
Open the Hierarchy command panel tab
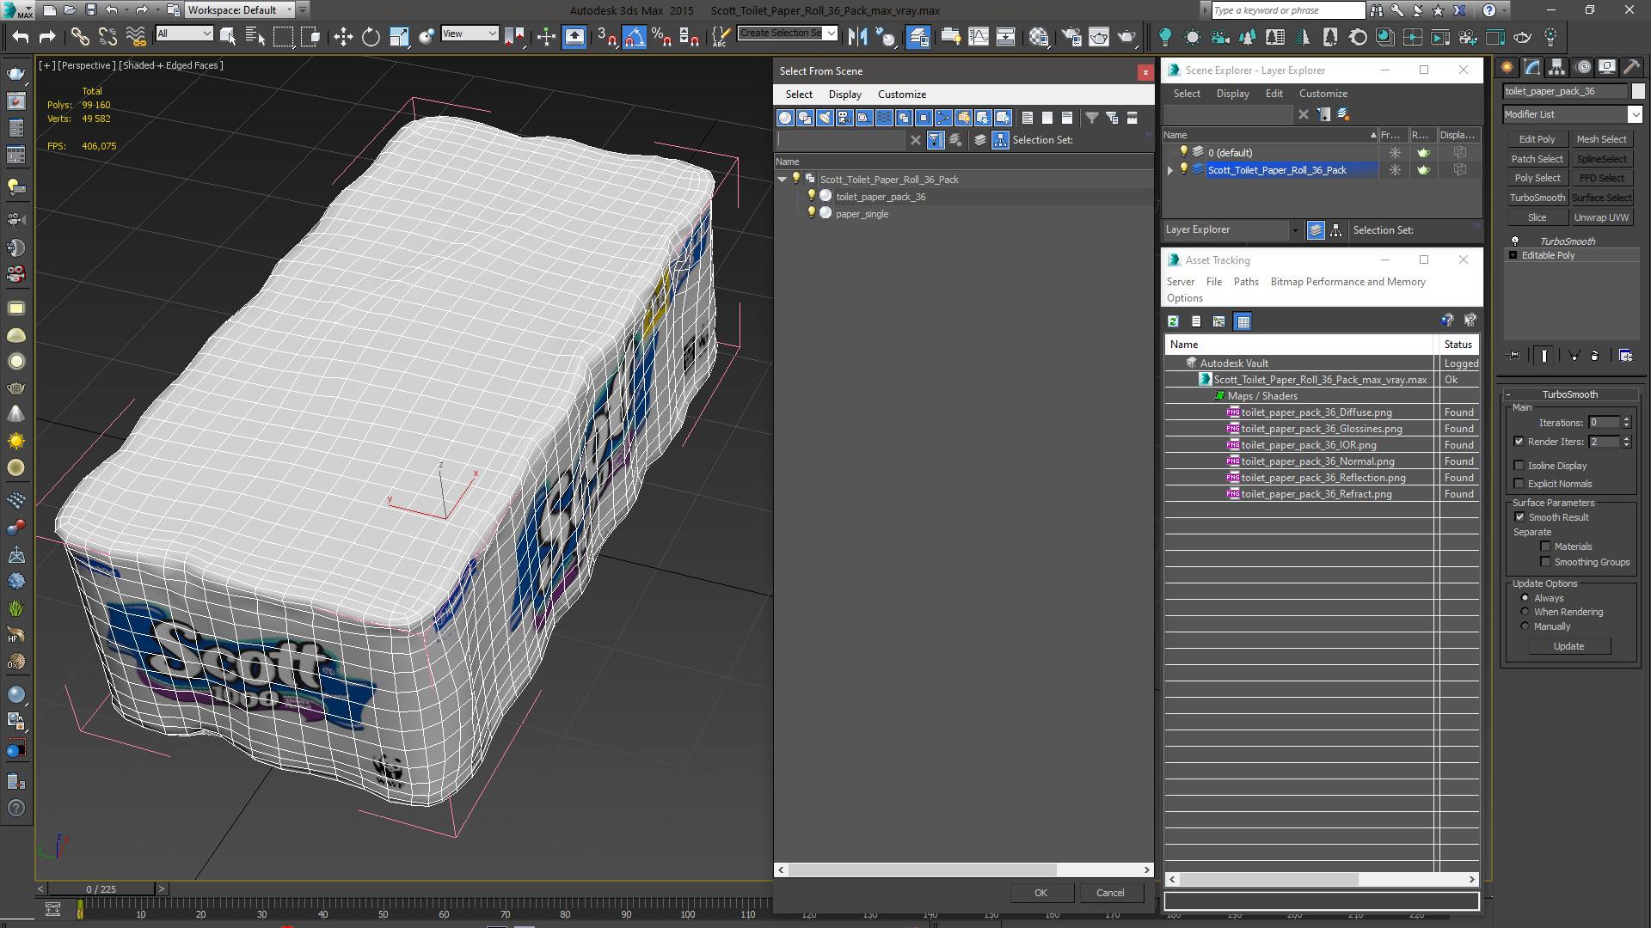point(1556,67)
